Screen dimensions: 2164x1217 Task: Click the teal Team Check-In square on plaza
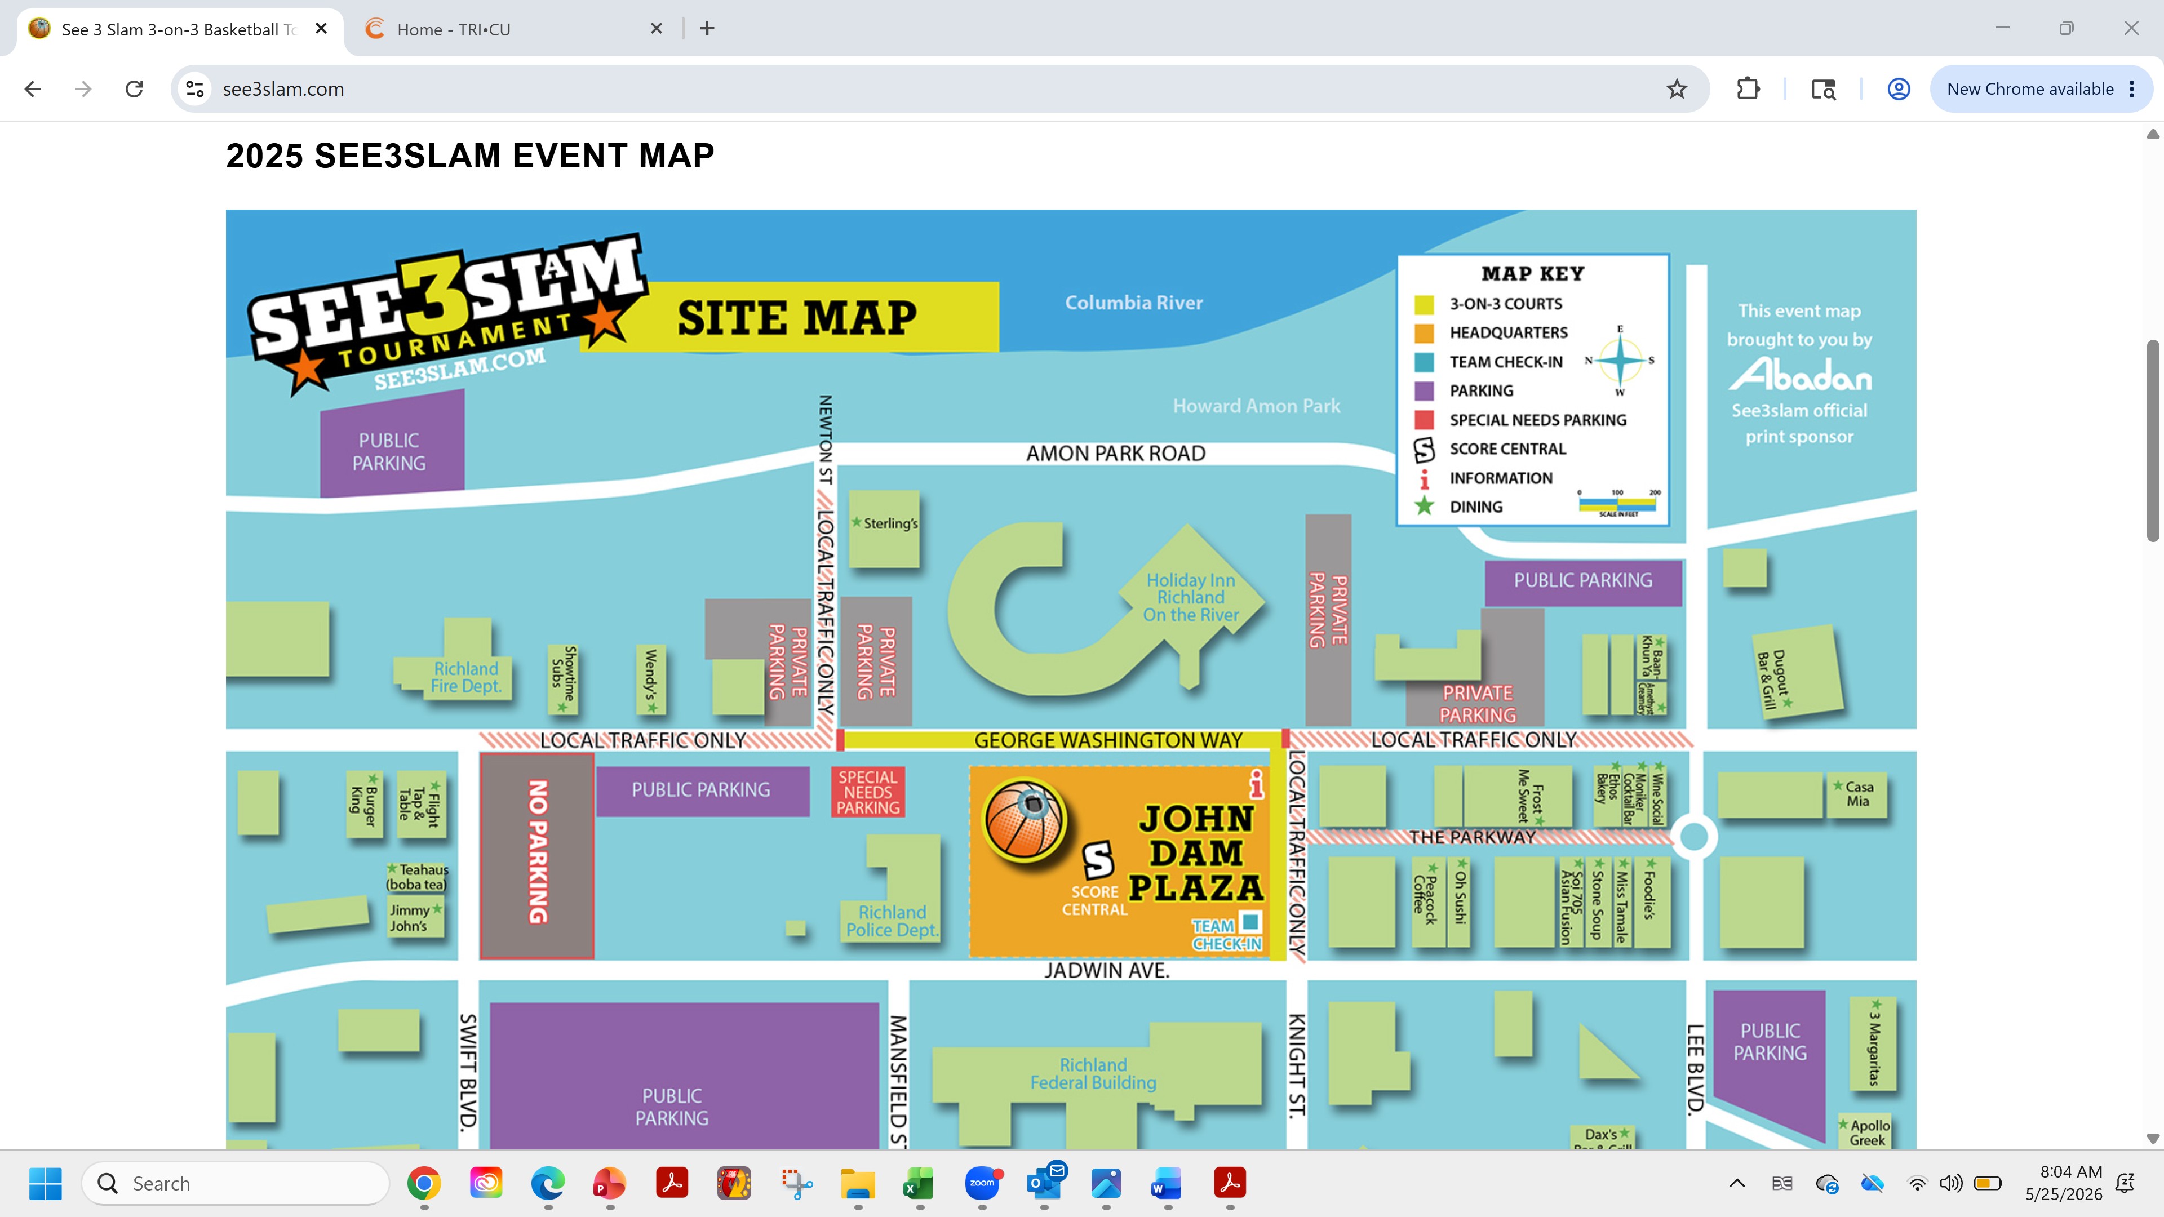tap(1251, 921)
